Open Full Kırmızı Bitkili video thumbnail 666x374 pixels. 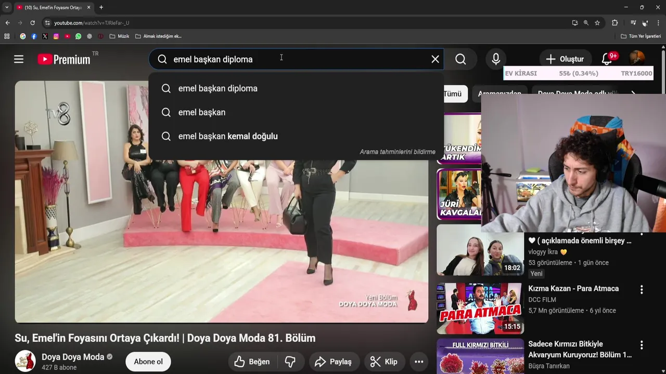coord(480,356)
